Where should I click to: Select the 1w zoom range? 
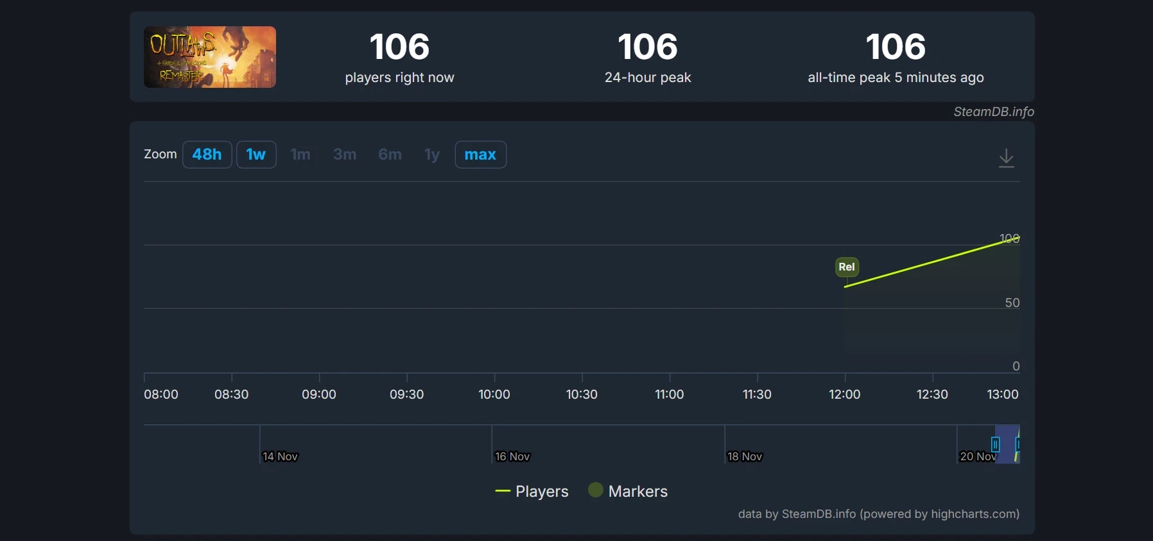tap(256, 154)
